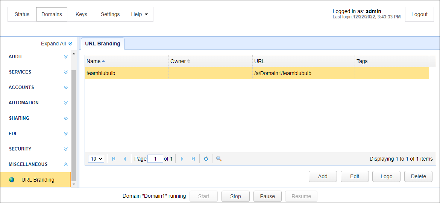
Task: Click the globe icon beside URL Branding
Action: [x=12, y=180]
